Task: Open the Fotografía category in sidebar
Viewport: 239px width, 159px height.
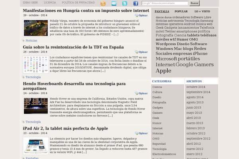Action: point(159,103)
